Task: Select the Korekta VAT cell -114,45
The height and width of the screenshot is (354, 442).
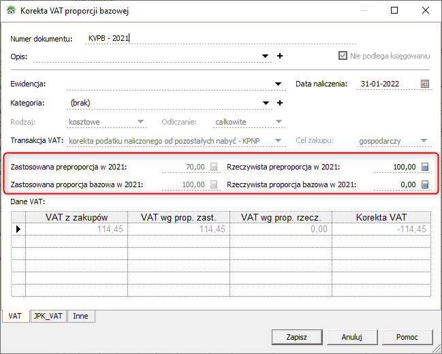Action: tap(381, 229)
